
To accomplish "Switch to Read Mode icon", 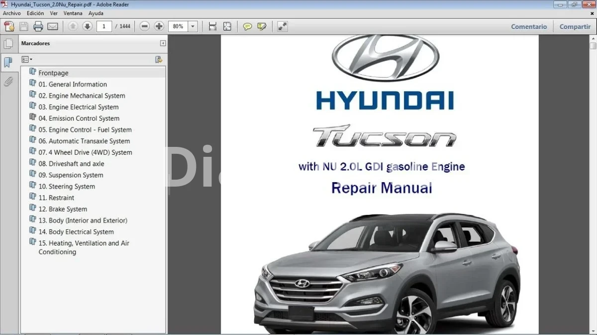I will pos(282,26).
